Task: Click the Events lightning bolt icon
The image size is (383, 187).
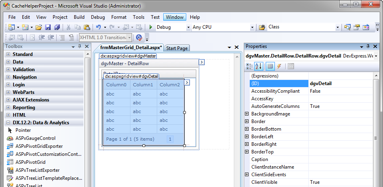Action: tap(279, 66)
